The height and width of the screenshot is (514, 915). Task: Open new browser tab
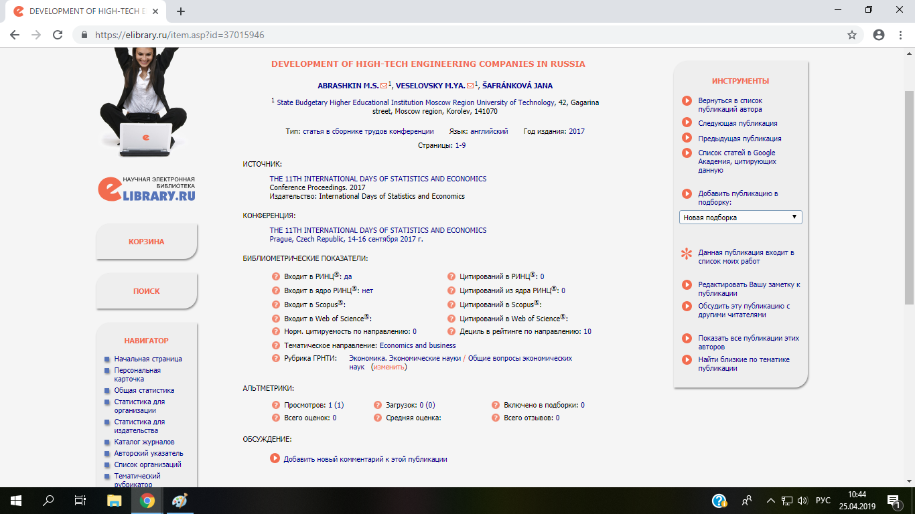pos(180,11)
